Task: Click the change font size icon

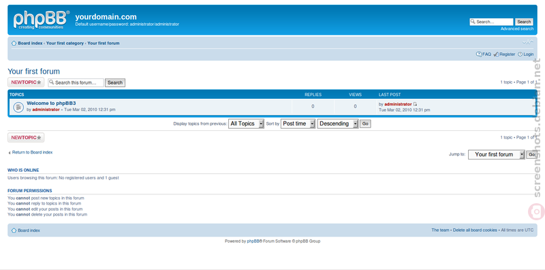Action: coord(527,42)
